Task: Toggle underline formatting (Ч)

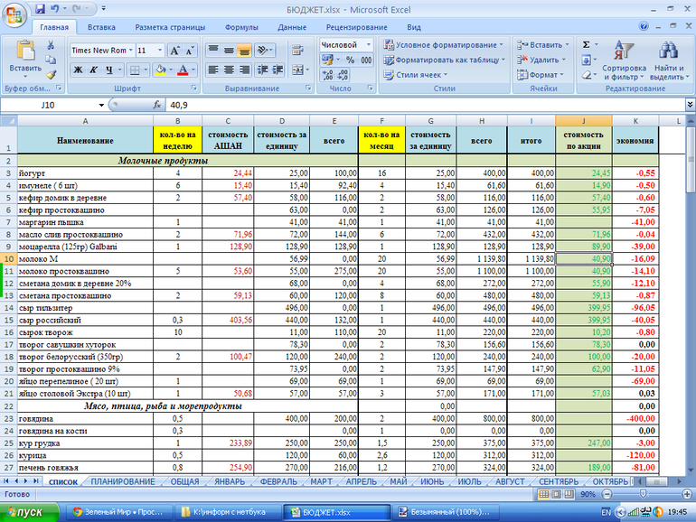Action: (109, 70)
